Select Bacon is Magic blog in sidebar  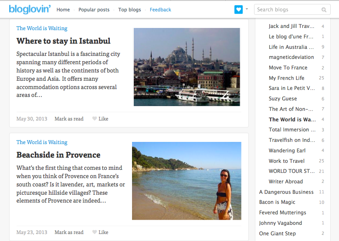tap(277, 202)
